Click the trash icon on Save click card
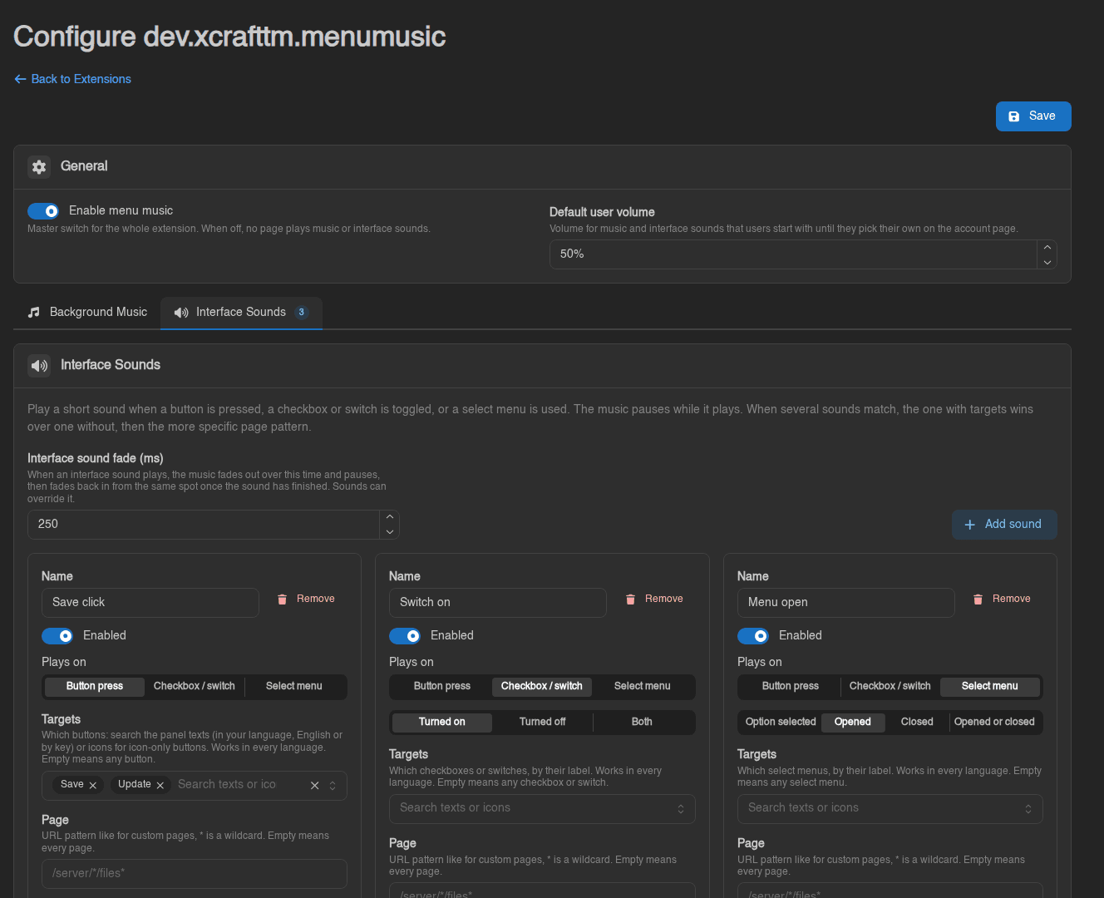 (282, 599)
